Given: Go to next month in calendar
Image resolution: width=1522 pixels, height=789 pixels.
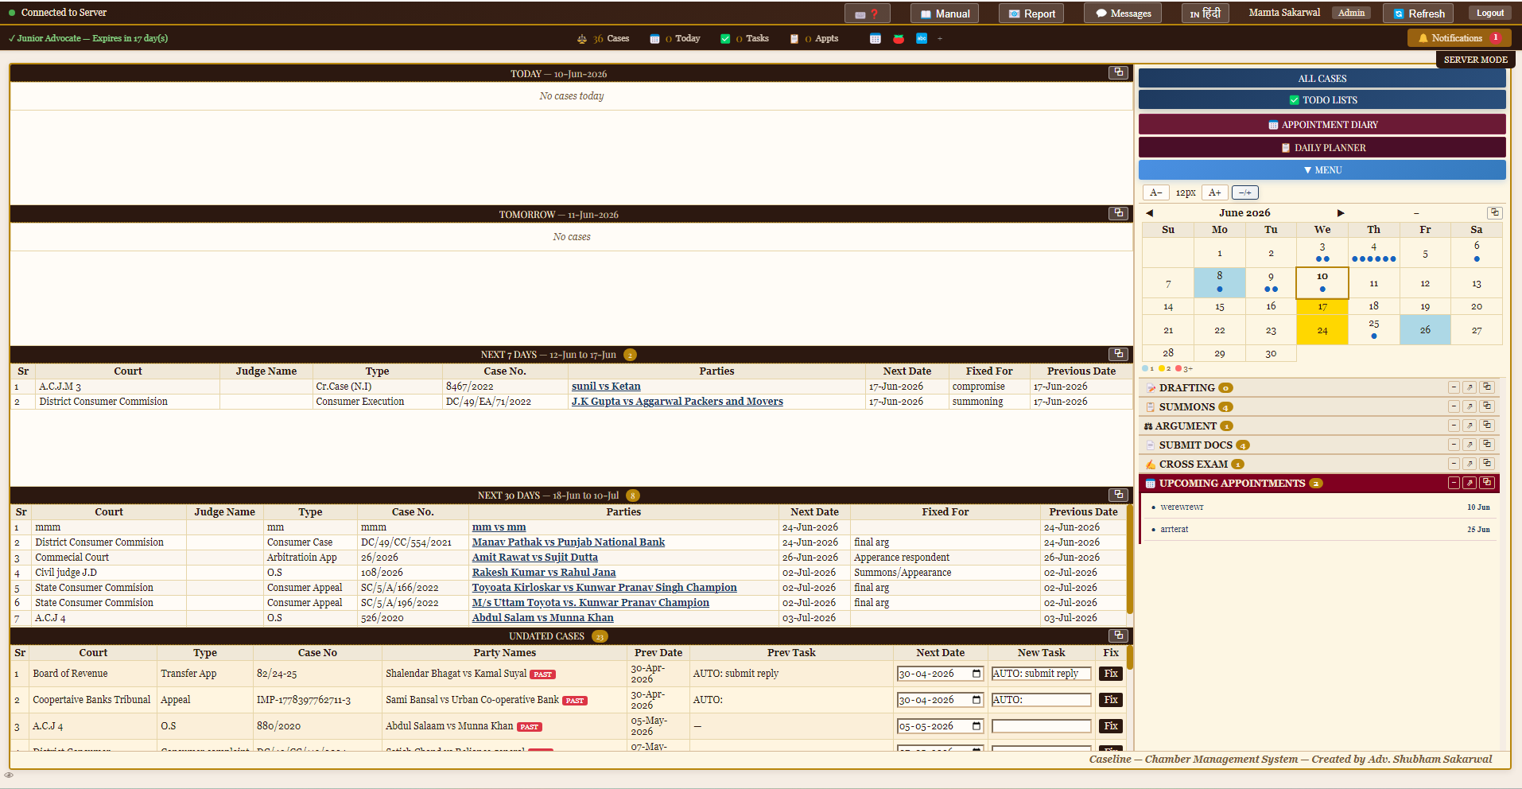Looking at the screenshot, I should click(1341, 213).
